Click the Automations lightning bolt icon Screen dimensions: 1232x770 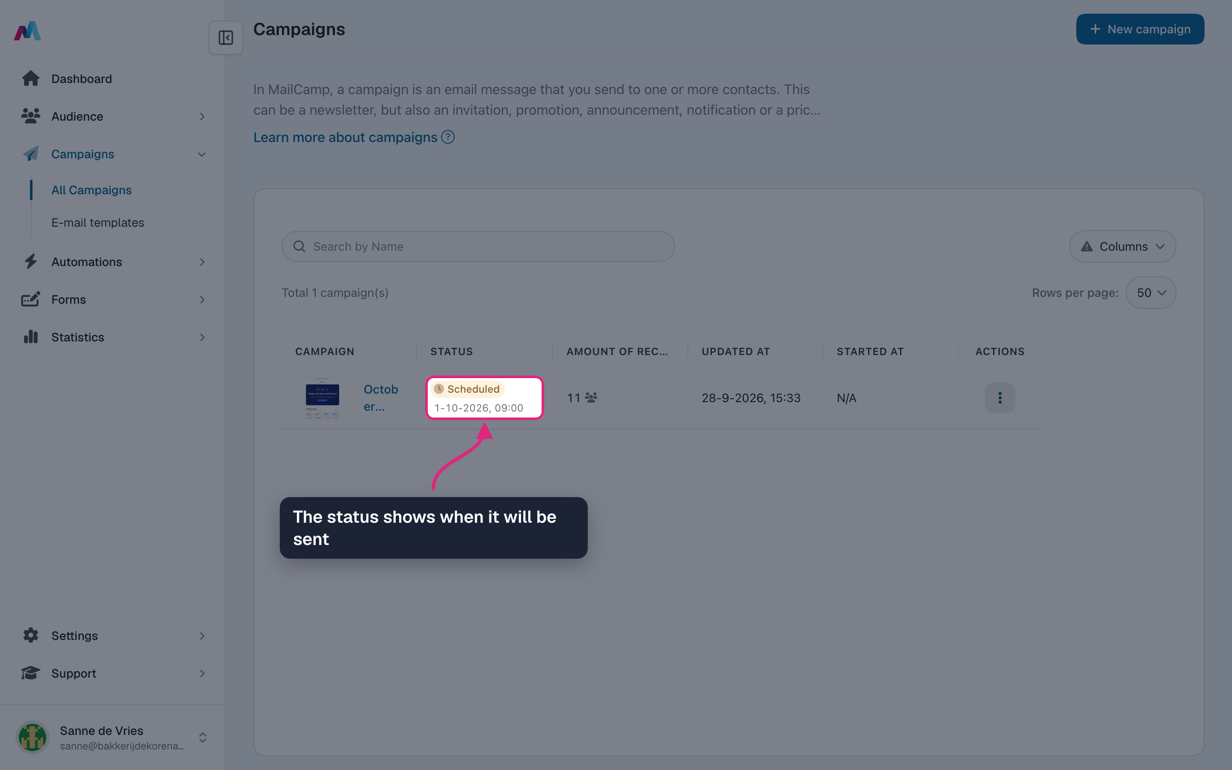[30, 262]
